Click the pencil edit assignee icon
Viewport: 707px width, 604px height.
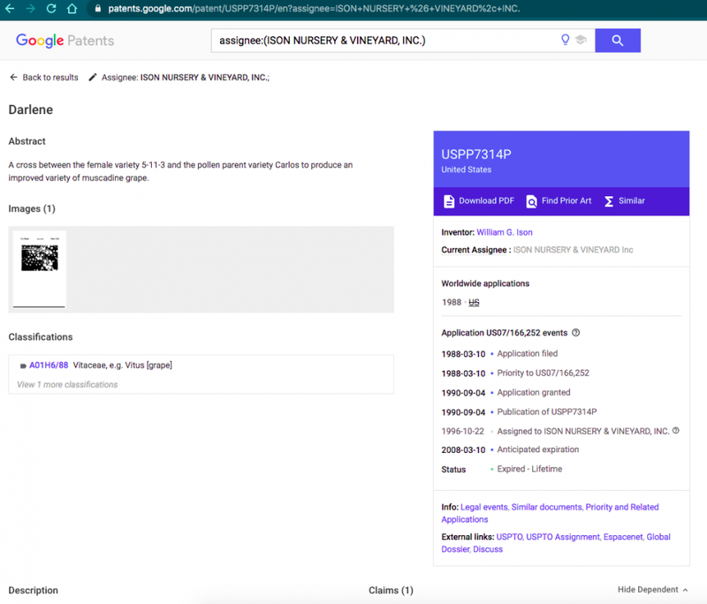[x=93, y=78]
